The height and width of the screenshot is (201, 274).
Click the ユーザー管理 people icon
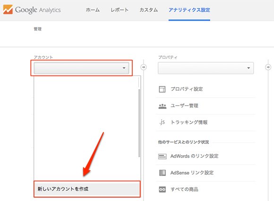tap(163, 106)
